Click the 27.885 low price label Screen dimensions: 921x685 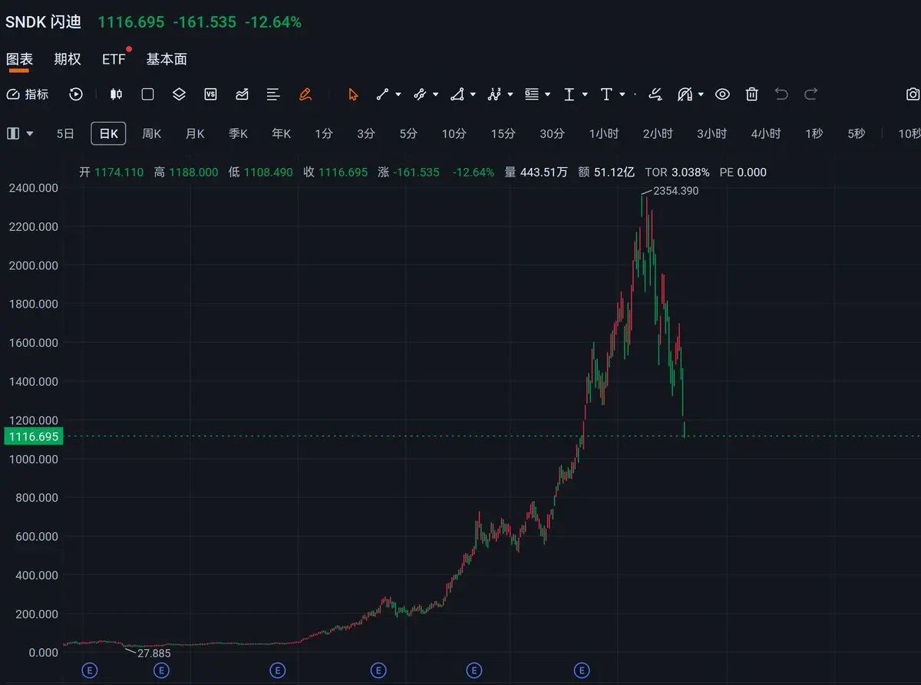coord(154,654)
